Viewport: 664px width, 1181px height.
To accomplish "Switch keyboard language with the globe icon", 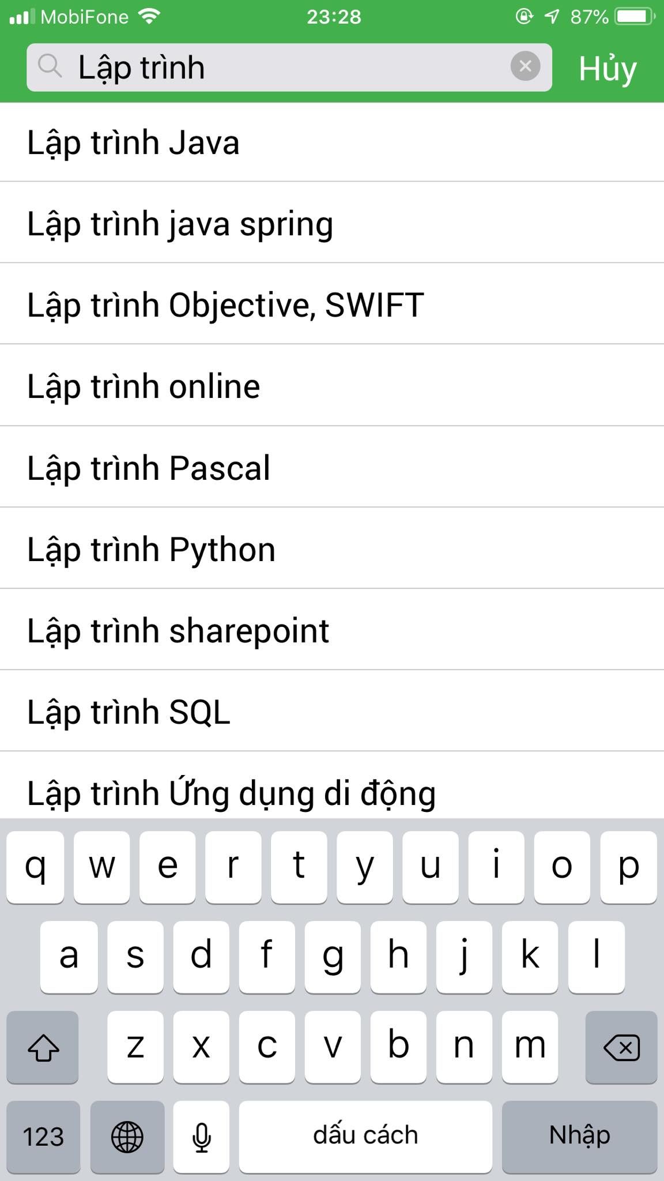I will click(127, 1135).
